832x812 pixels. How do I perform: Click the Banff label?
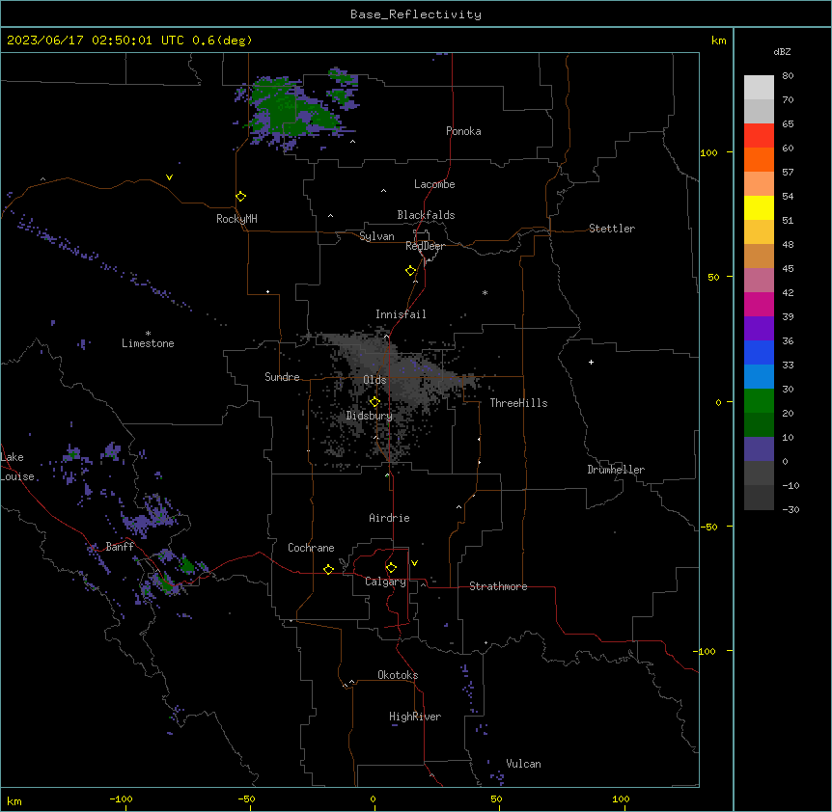[x=120, y=547]
